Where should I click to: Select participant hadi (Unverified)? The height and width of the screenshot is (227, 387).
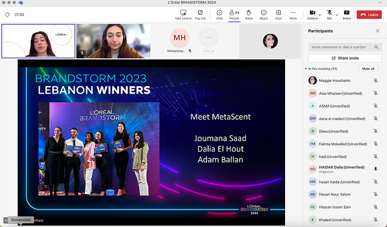(345, 156)
